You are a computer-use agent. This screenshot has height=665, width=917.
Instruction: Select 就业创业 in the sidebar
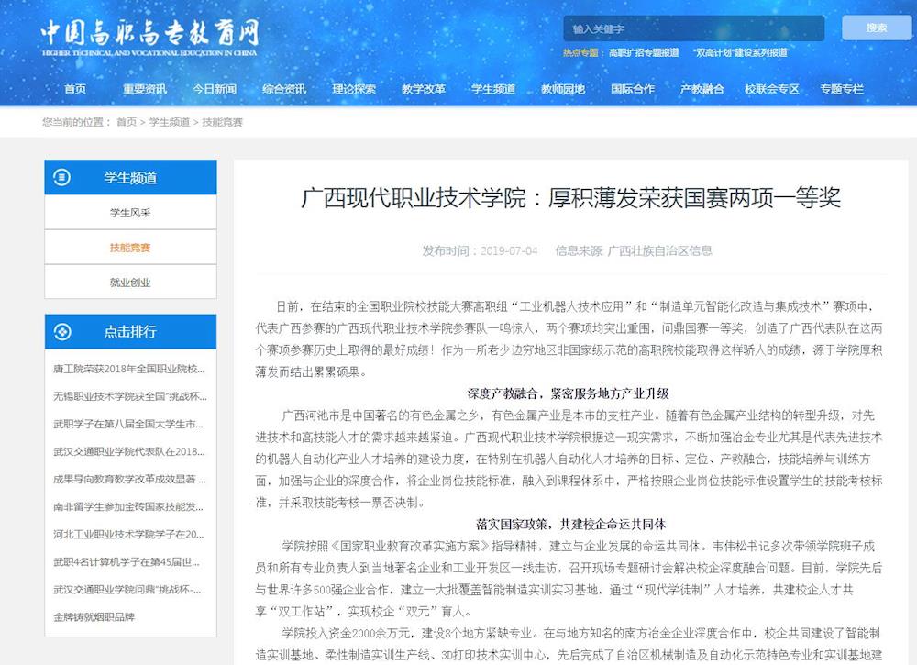pyautogui.click(x=130, y=282)
